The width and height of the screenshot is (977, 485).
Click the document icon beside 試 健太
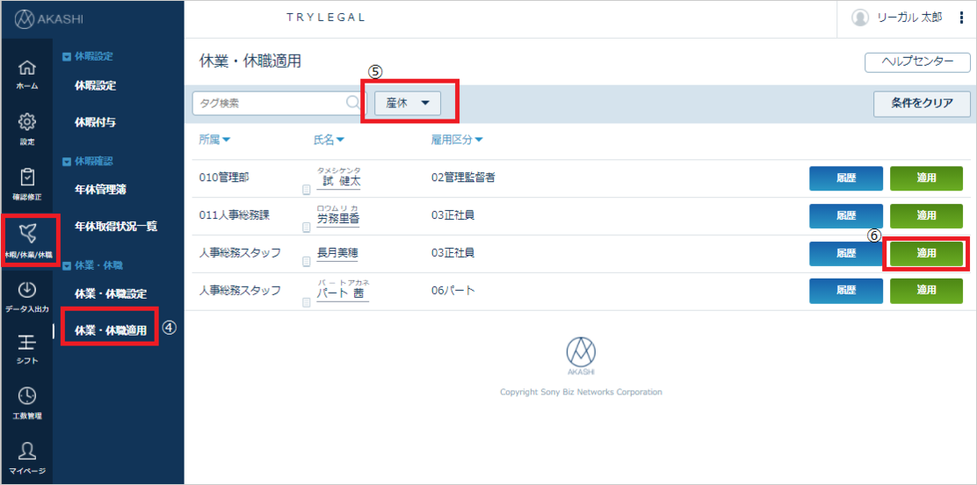coord(306,190)
